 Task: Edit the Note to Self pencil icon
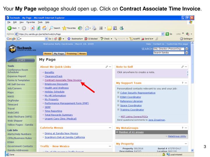coord(183,67)
